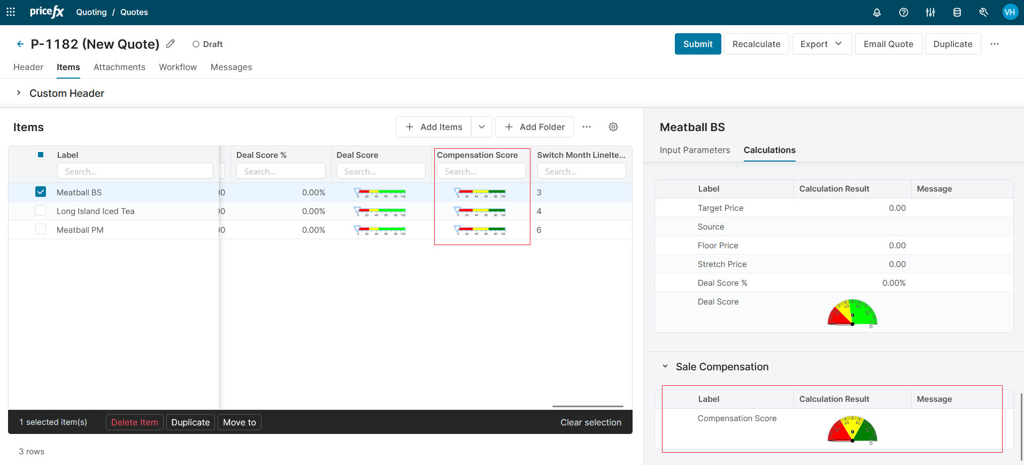Select the Long Island Iced Tea checkbox
The width and height of the screenshot is (1024, 465).
tap(41, 211)
